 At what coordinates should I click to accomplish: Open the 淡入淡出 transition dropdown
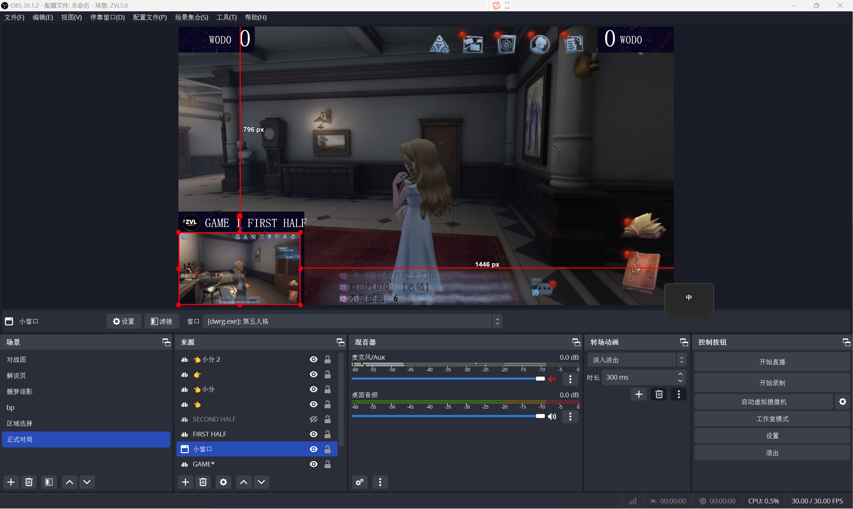637,359
